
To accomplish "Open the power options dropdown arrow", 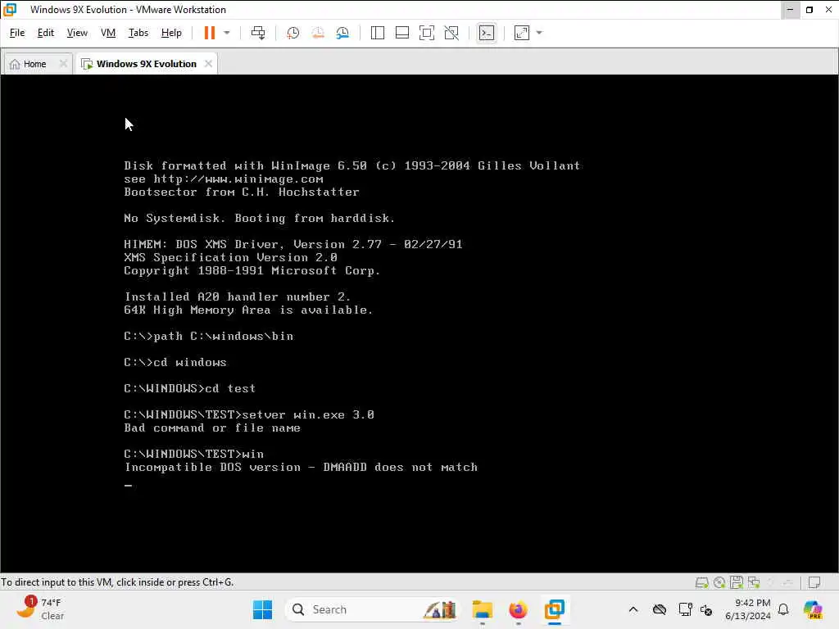I will (227, 33).
